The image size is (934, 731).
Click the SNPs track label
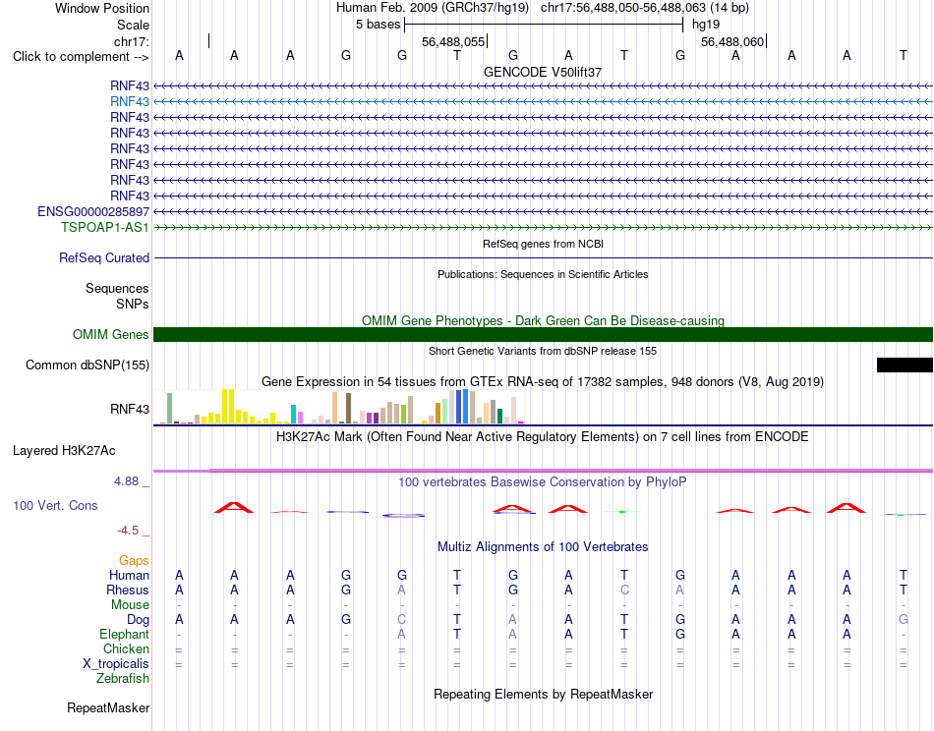coord(133,304)
